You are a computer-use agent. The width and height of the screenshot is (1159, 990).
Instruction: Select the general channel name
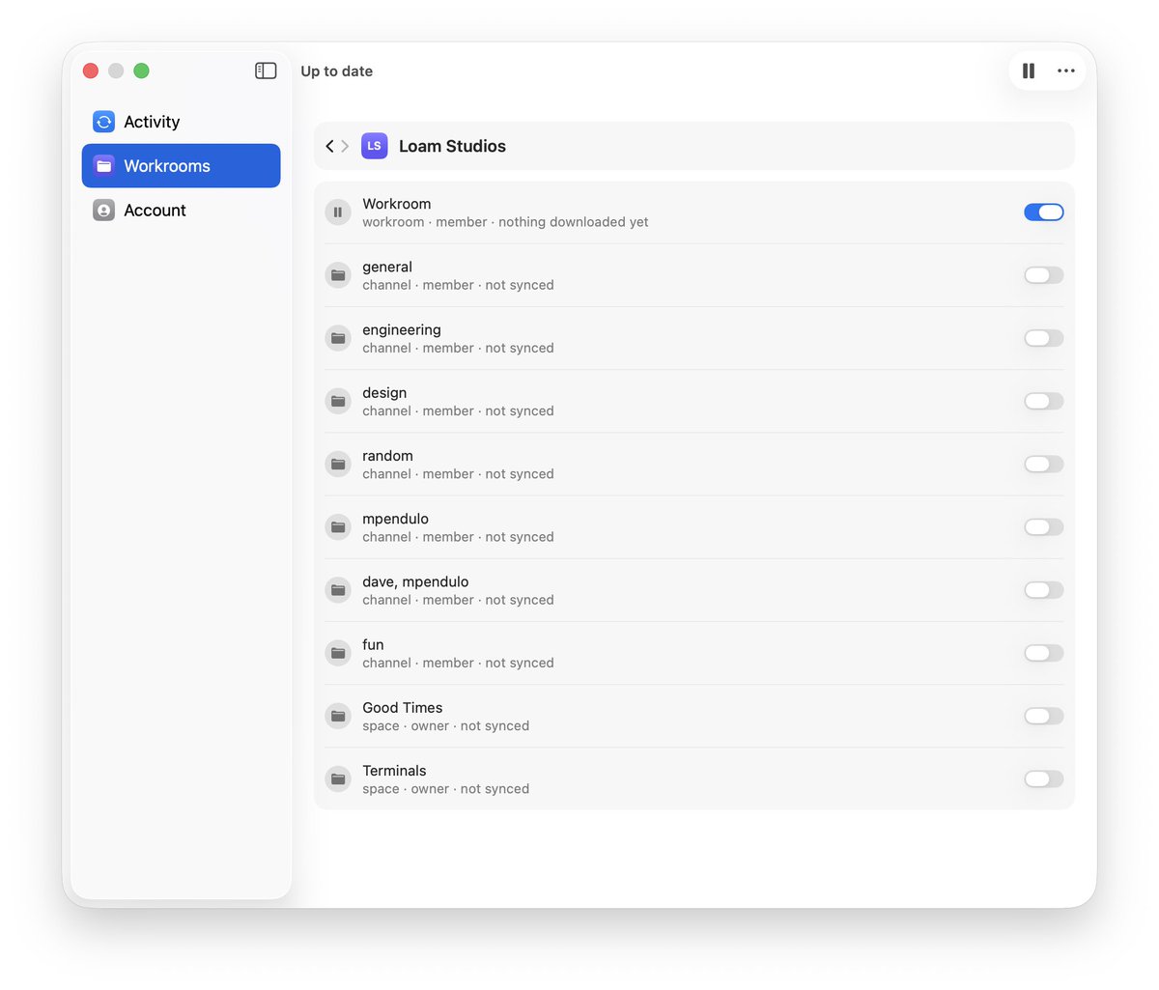(x=387, y=267)
